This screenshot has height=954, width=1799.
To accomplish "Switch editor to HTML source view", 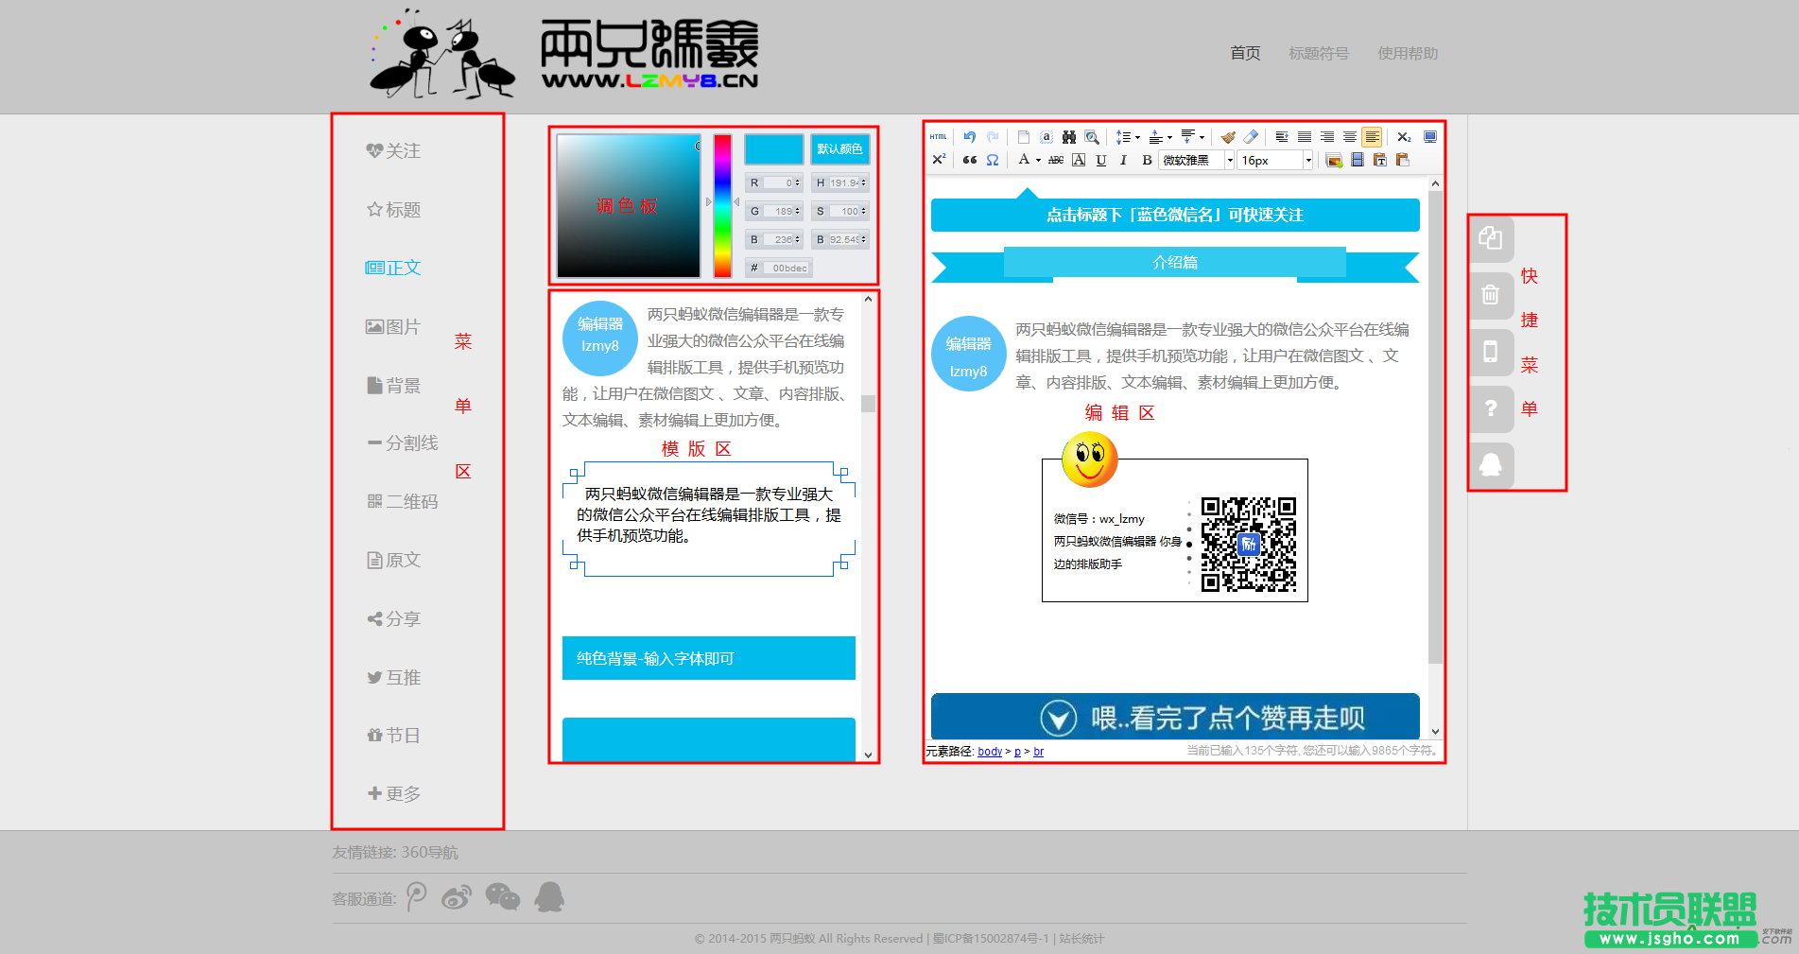I will [x=939, y=136].
